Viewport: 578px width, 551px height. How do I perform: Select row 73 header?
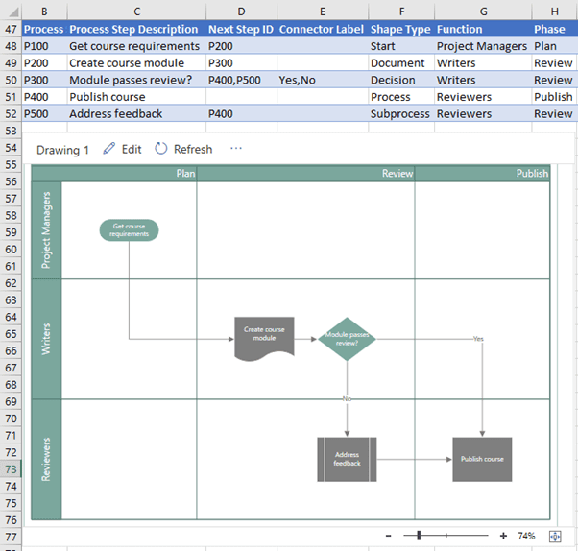pos(11,469)
